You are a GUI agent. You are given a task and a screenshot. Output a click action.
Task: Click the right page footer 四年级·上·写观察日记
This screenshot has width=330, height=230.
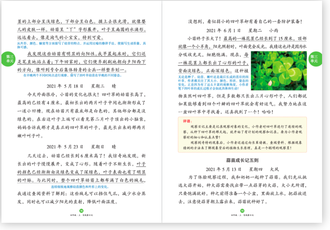click(x=242, y=215)
